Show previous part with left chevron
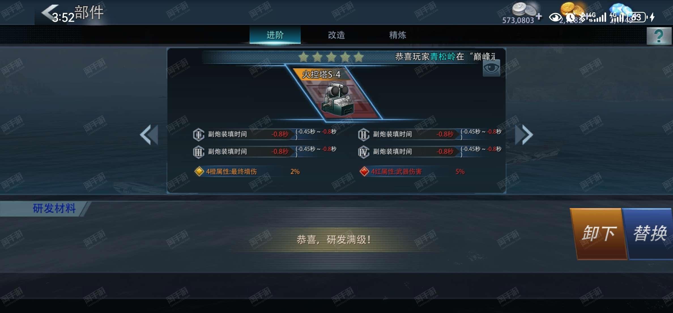Screen dimensions: 673x313 pyautogui.click(x=149, y=135)
